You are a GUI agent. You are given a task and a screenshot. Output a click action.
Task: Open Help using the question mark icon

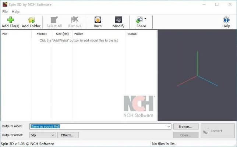pos(226,20)
